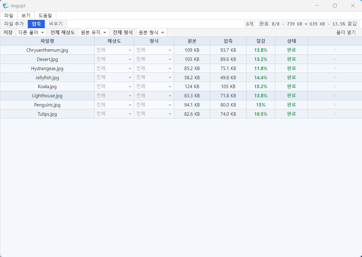Click the 상태 column header
Image resolution: width=362 pixels, height=257 pixels.
tap(291, 41)
